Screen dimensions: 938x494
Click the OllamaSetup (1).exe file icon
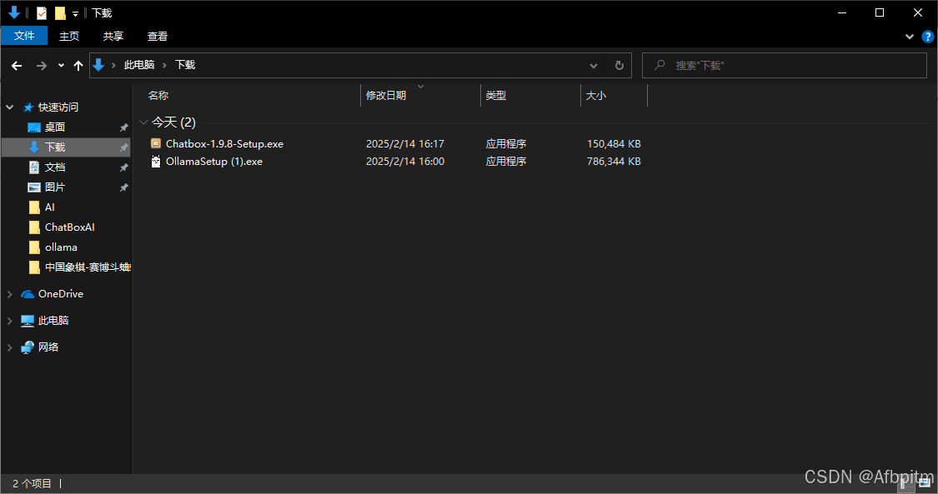coord(156,162)
